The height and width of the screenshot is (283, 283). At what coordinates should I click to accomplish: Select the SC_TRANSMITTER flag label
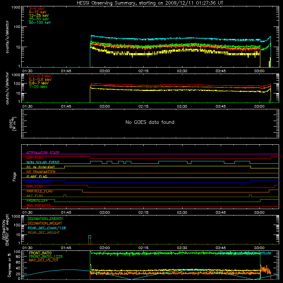(41, 172)
